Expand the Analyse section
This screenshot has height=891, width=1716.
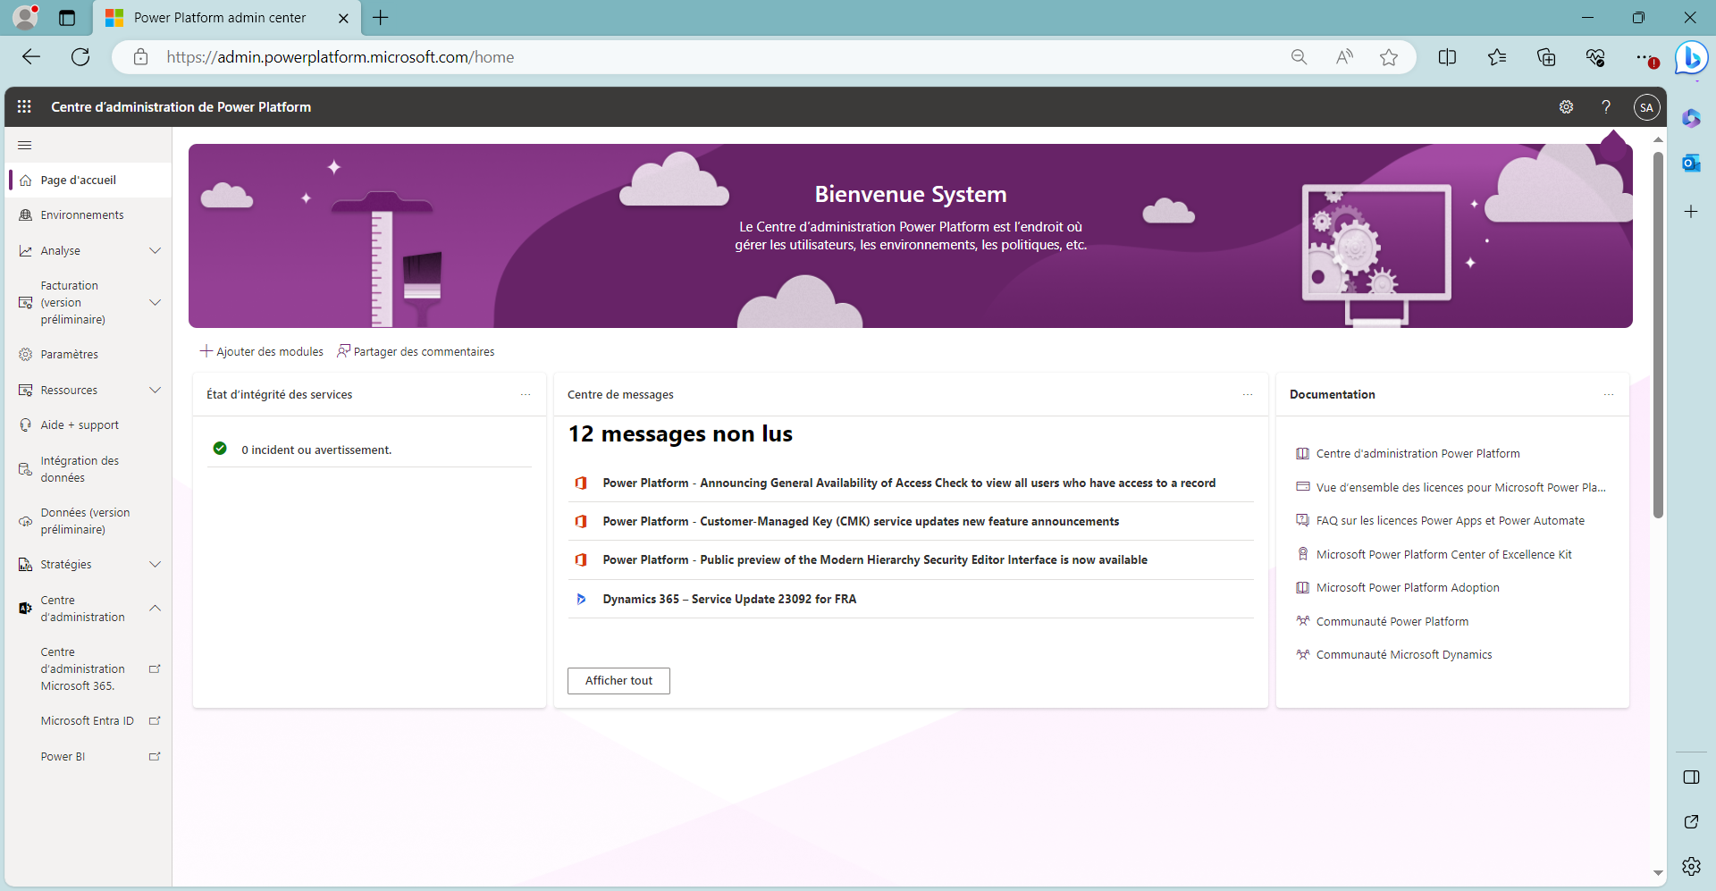[x=89, y=251]
